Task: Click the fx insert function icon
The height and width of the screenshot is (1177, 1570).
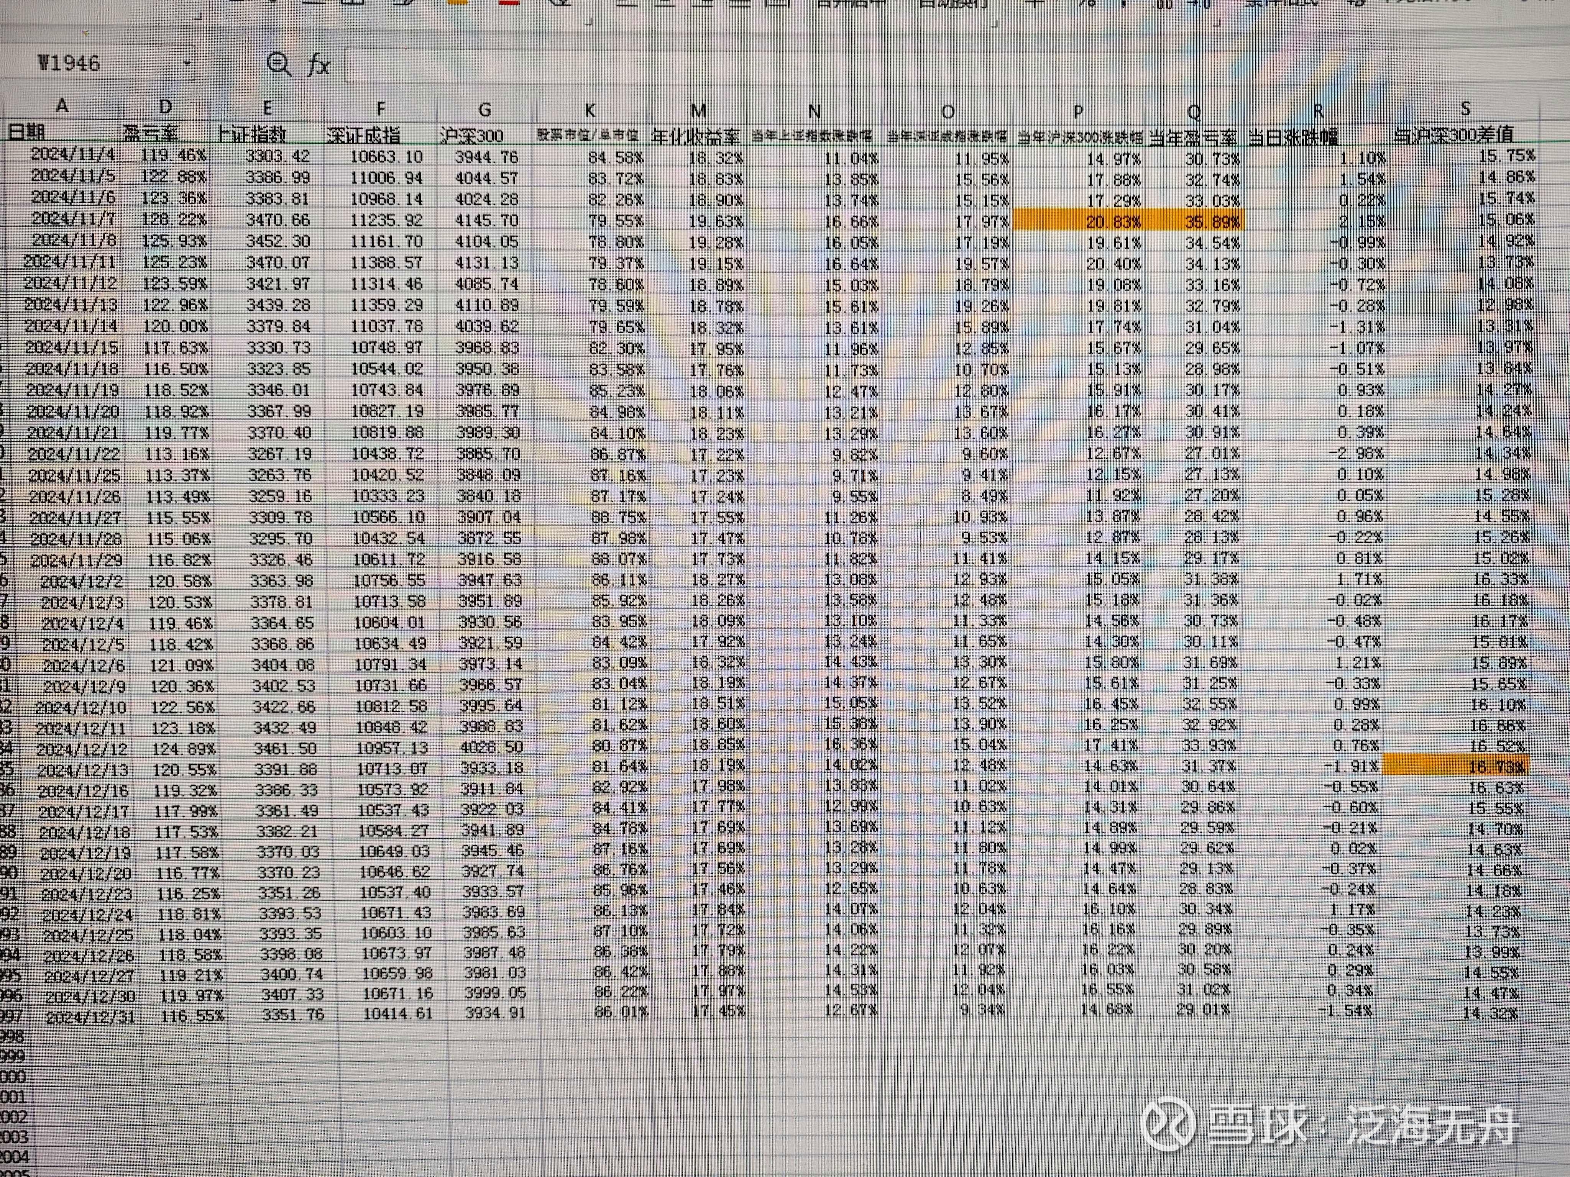Action: pos(319,65)
